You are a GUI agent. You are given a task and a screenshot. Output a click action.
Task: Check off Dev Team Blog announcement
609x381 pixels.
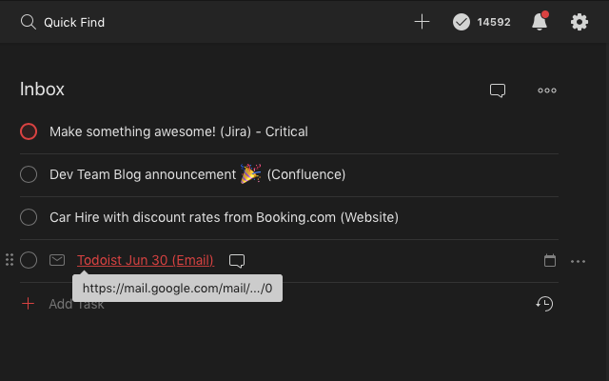click(29, 174)
